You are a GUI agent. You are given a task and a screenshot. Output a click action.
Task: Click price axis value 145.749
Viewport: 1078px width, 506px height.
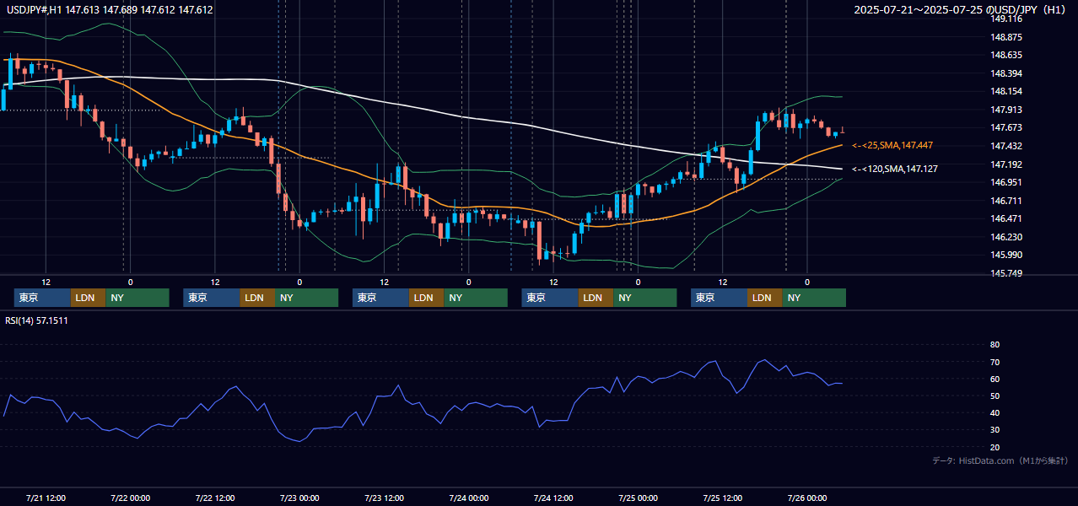[x=1007, y=273]
